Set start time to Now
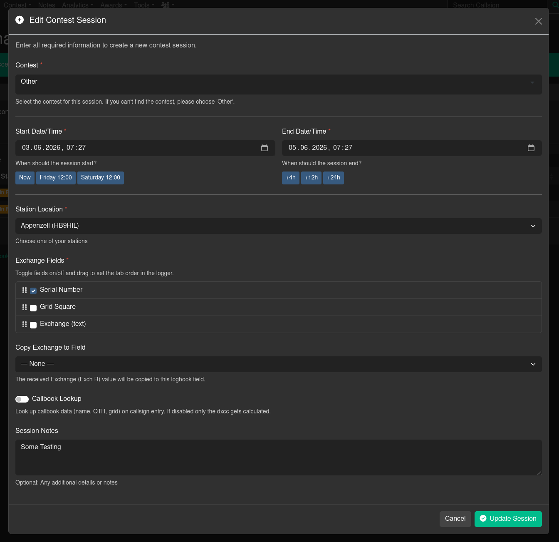The image size is (559, 542). [x=25, y=178]
